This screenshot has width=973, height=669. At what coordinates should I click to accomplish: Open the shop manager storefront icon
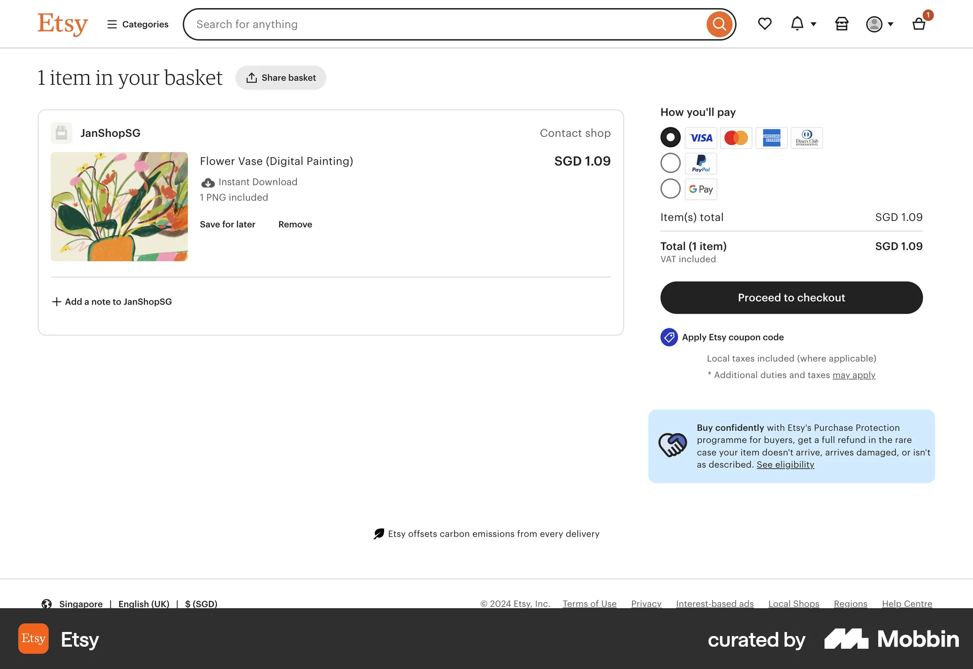[842, 24]
